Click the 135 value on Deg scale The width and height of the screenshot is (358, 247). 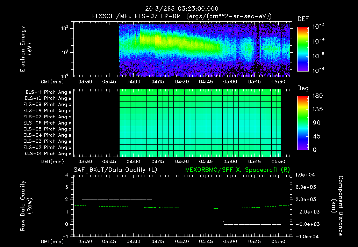click(x=317, y=110)
